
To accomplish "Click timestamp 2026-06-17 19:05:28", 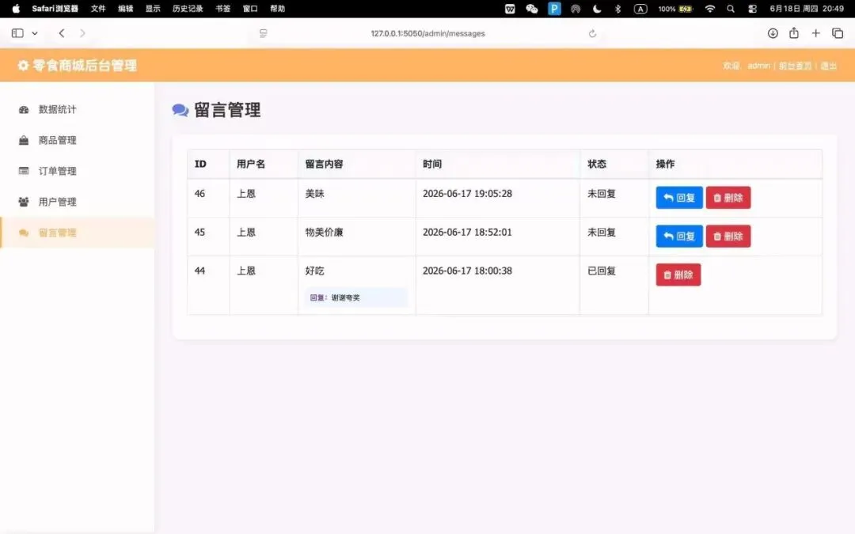I will click(467, 194).
